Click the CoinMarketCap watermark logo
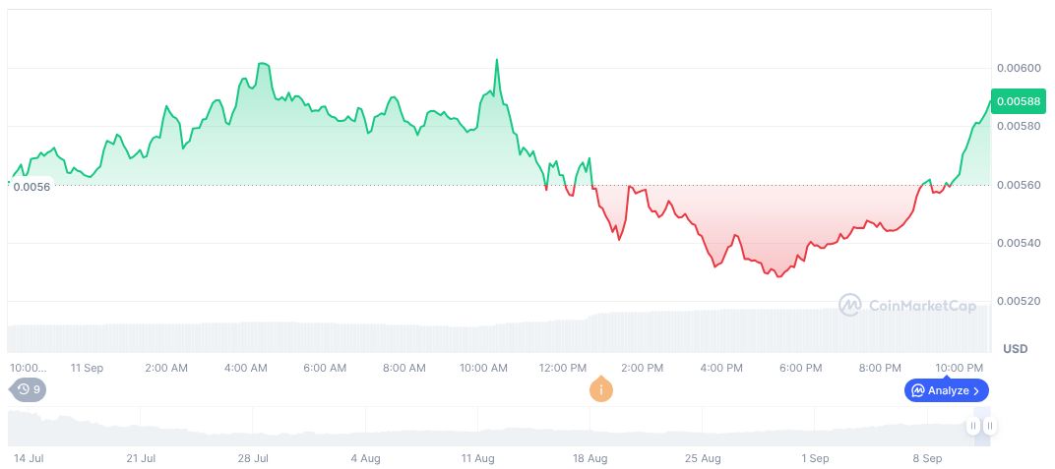The width and height of the screenshot is (1055, 469). point(907,306)
